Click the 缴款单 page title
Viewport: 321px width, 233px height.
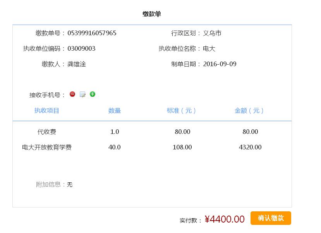pos(152,14)
